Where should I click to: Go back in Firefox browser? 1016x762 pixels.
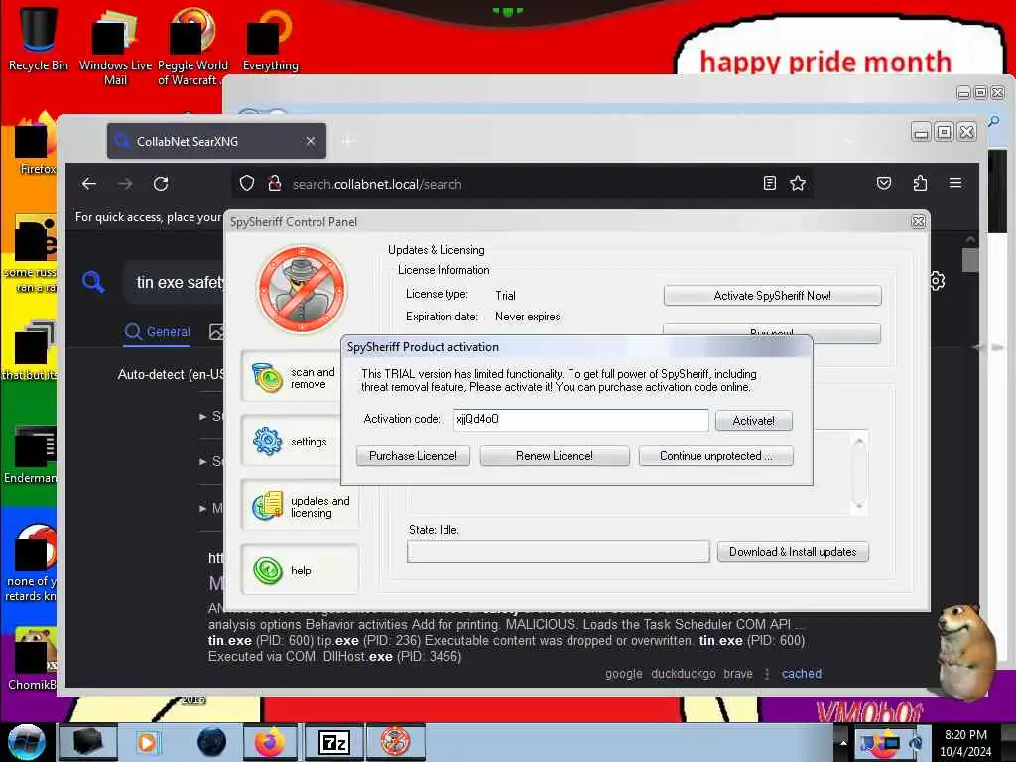point(89,184)
